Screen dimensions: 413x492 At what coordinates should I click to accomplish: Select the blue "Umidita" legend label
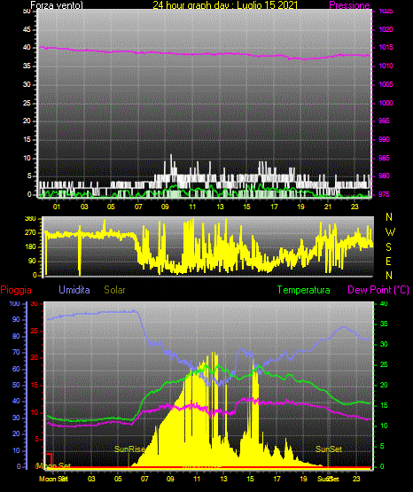[74, 290]
